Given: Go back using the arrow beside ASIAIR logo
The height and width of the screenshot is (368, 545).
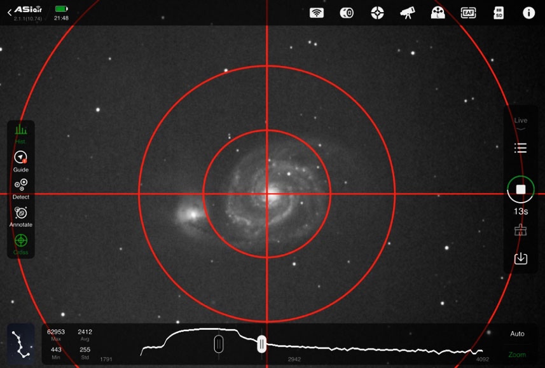Looking at the screenshot, I should pyautogui.click(x=10, y=13).
